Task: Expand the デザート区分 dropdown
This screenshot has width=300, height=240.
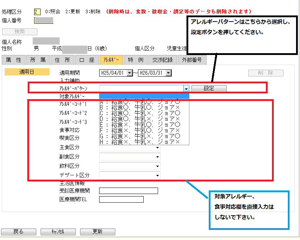Action: pyautogui.click(x=157, y=175)
